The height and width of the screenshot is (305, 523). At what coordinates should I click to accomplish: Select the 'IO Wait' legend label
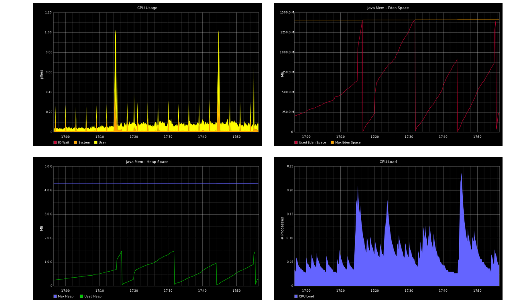(x=64, y=143)
